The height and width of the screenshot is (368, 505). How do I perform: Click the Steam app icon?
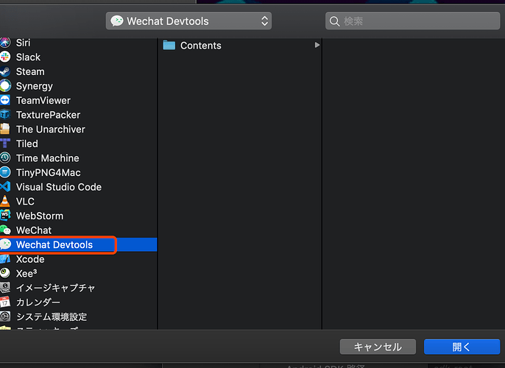click(5, 71)
